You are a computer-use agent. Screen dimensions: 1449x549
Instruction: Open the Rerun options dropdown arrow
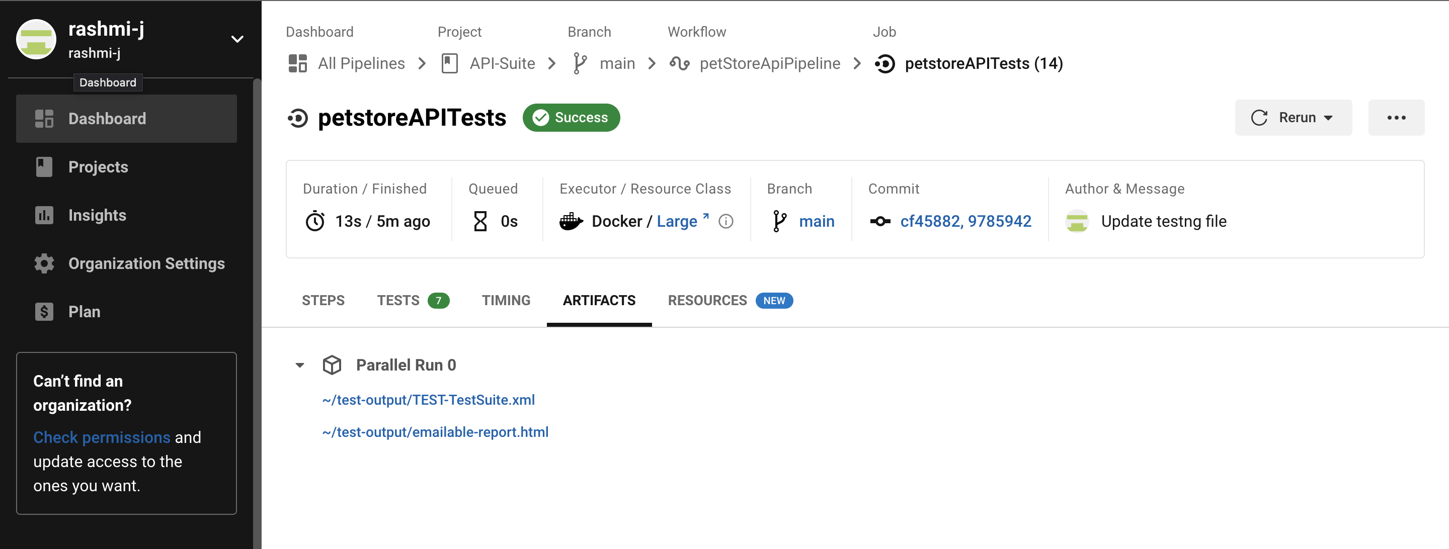point(1330,118)
